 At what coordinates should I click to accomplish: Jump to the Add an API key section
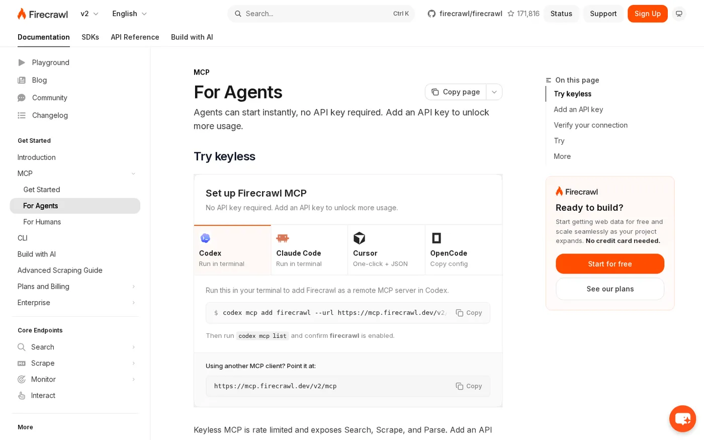pos(578,110)
